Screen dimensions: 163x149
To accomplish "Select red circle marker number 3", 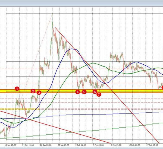I will coord(39,93).
